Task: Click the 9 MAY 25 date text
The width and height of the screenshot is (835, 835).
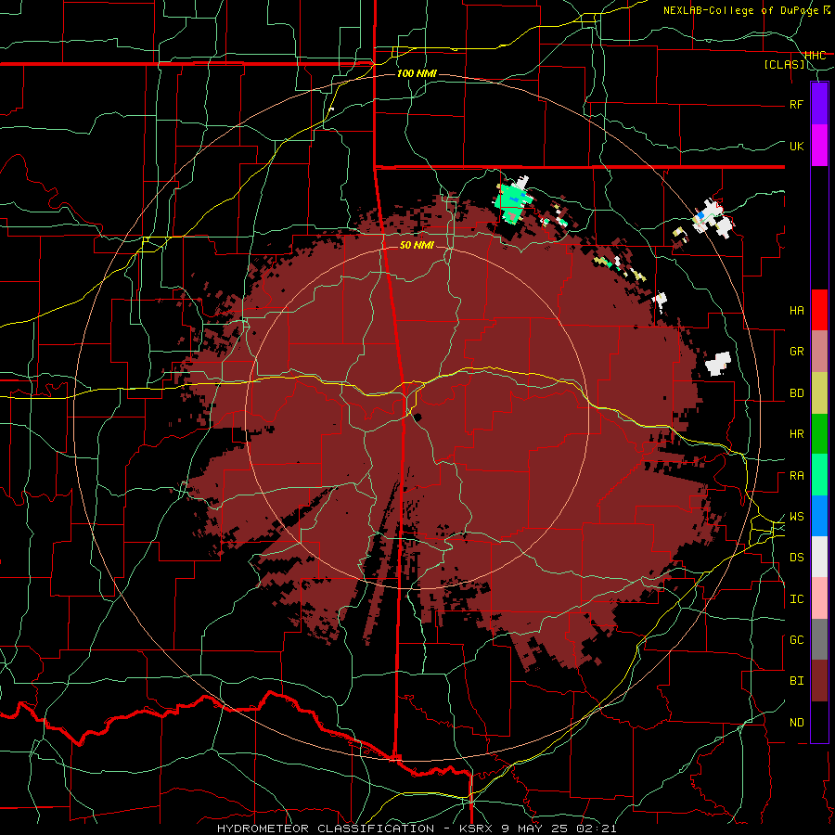Action: pos(534,829)
